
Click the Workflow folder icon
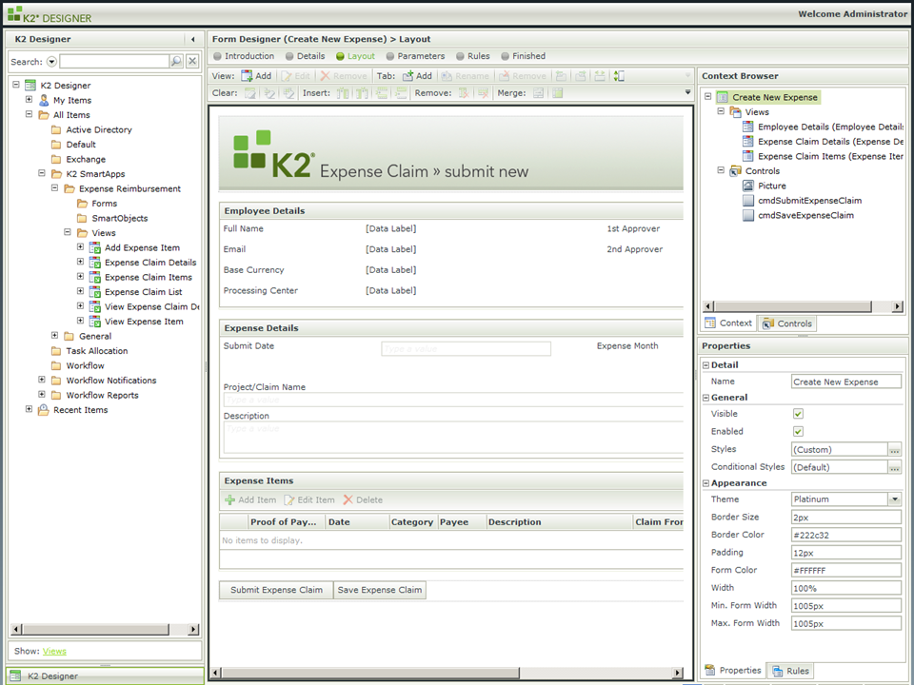pos(56,365)
